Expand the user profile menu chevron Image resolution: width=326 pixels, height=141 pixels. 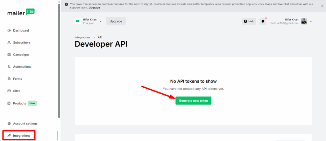311,21
